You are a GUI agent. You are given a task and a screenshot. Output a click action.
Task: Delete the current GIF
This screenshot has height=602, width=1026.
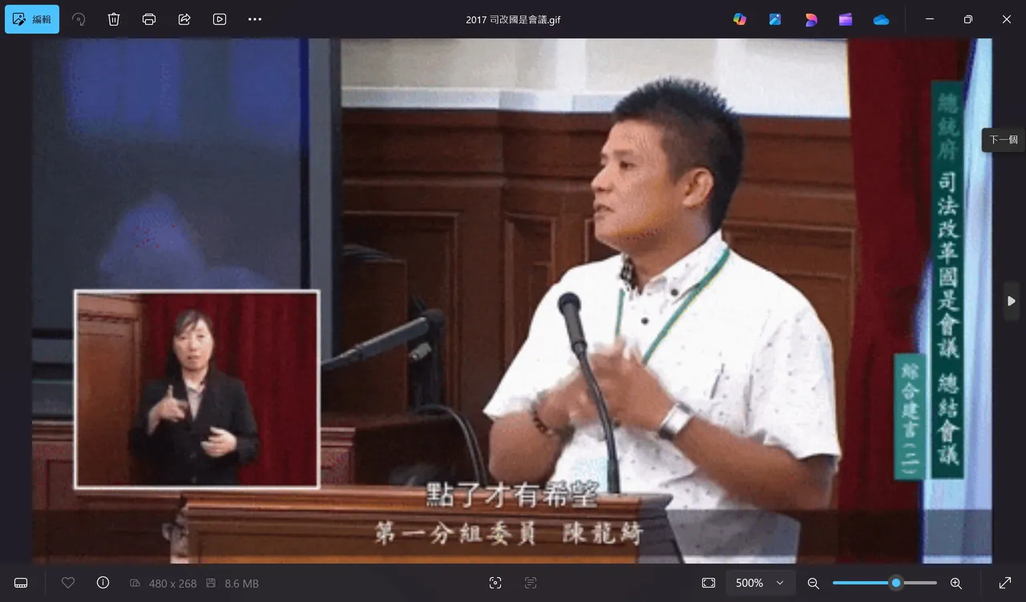click(113, 18)
